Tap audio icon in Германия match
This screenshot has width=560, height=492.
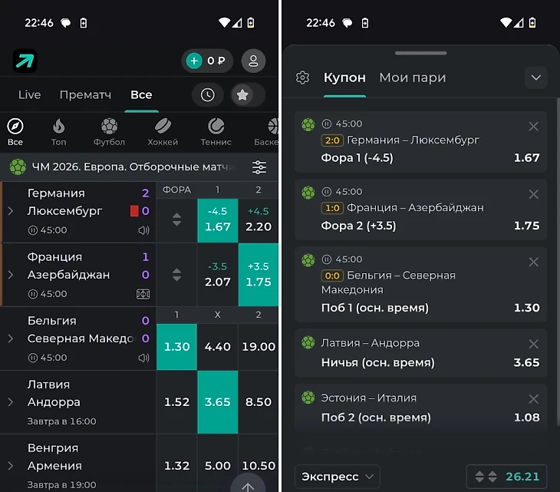click(x=143, y=230)
